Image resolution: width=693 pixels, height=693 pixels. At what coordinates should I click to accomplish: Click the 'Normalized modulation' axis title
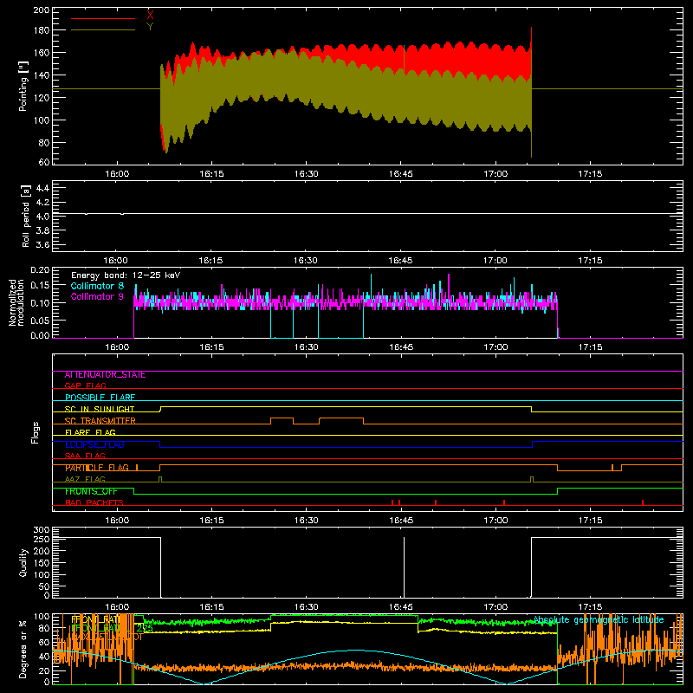point(16,302)
